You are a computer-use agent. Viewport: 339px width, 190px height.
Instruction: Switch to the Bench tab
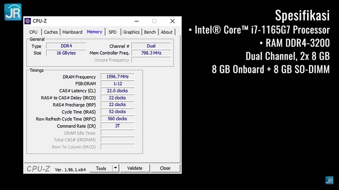(150, 32)
